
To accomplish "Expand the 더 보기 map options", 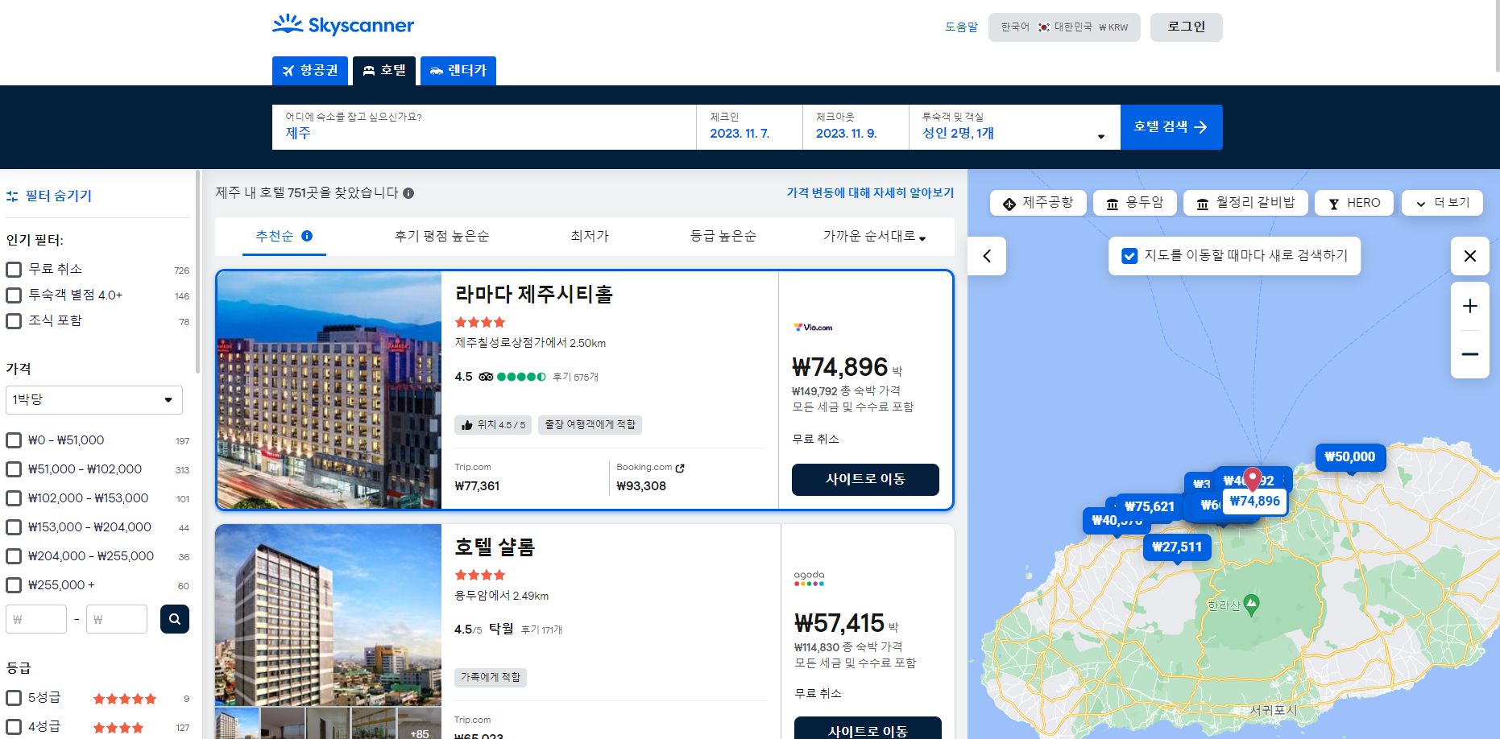I will 1442,203.
